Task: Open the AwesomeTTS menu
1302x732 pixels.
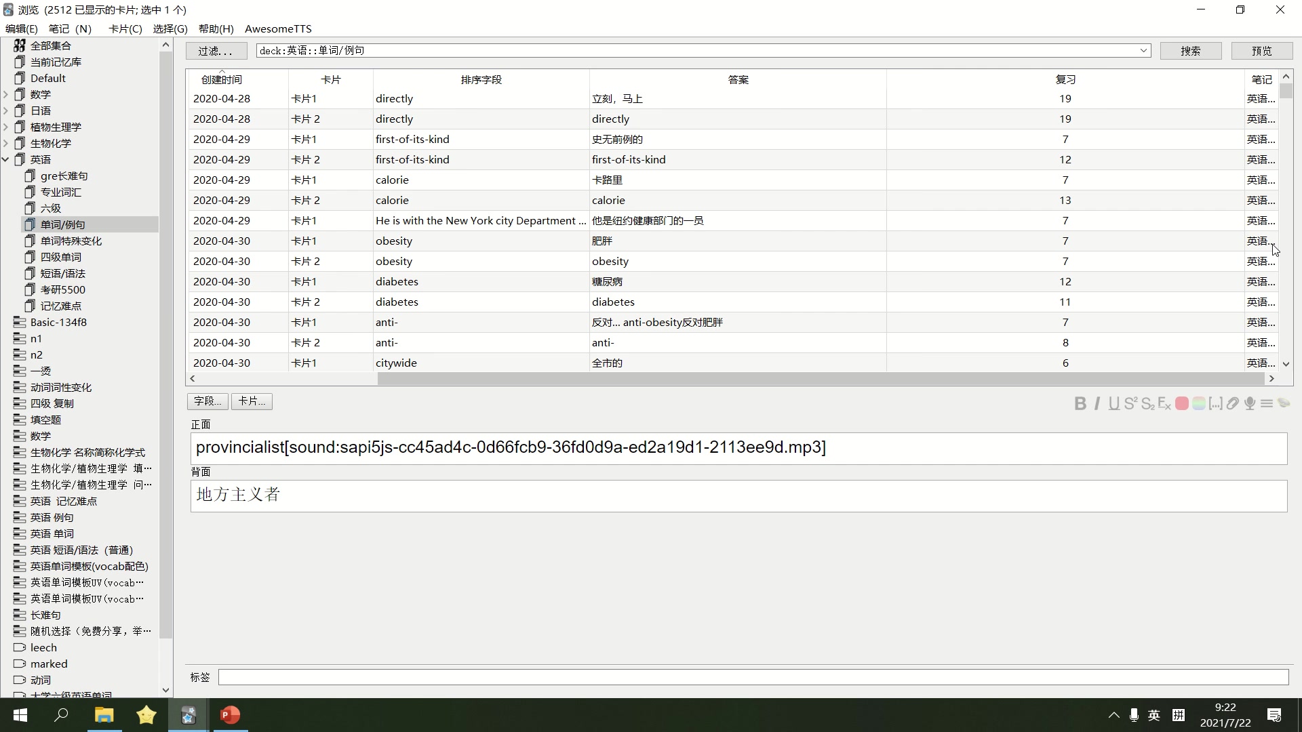Action: [x=278, y=28]
